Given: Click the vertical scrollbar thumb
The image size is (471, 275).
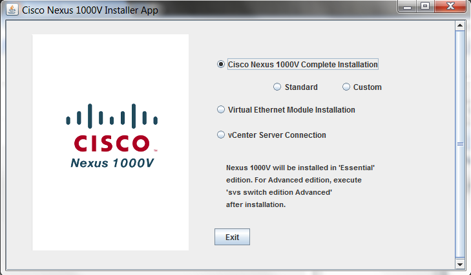Looking at the screenshot, I should tap(460, 144).
